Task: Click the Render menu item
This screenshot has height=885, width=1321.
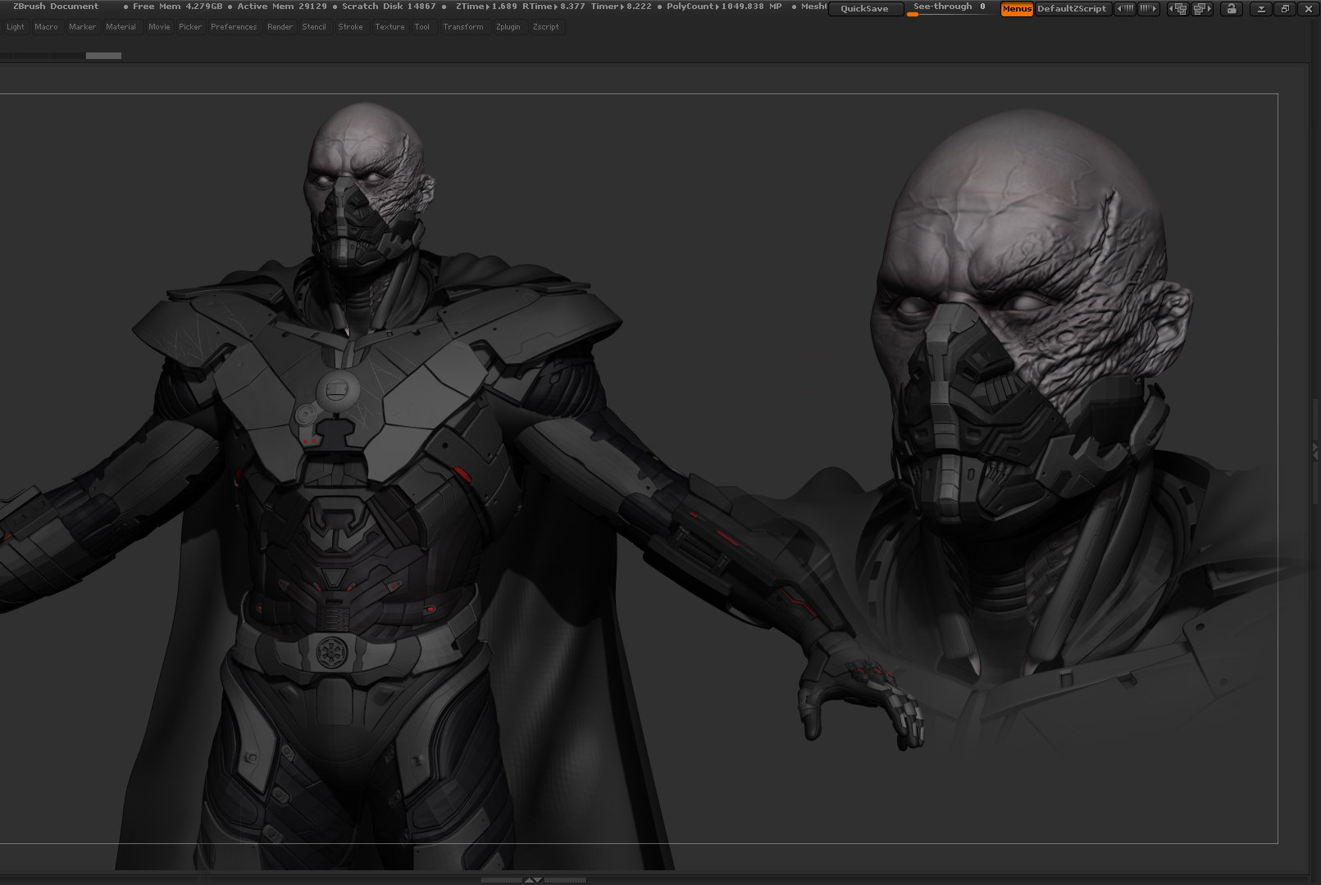Action: point(280,26)
